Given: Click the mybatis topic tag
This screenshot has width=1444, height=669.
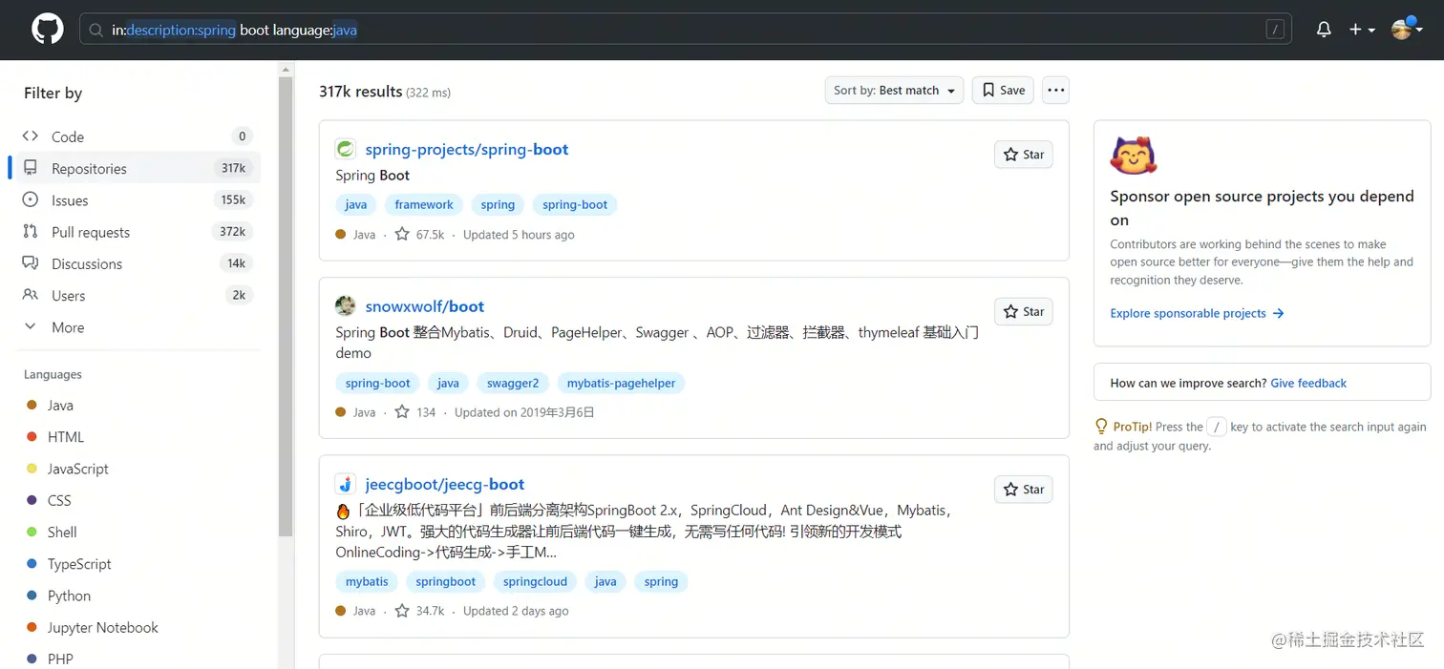Looking at the screenshot, I should 367,581.
